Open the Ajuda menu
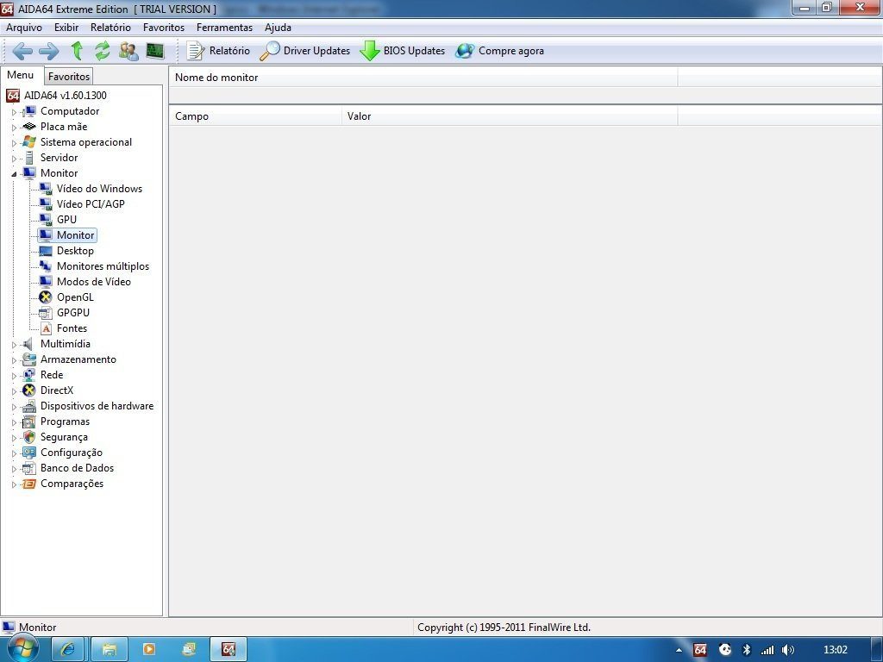 pyautogui.click(x=278, y=27)
